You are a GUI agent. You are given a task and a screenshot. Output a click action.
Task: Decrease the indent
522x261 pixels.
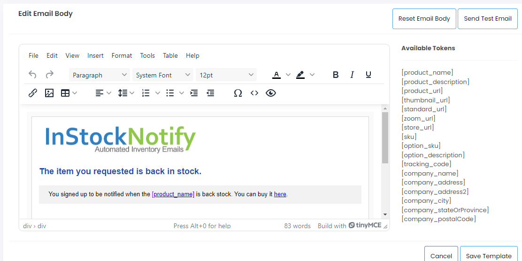pos(210,93)
